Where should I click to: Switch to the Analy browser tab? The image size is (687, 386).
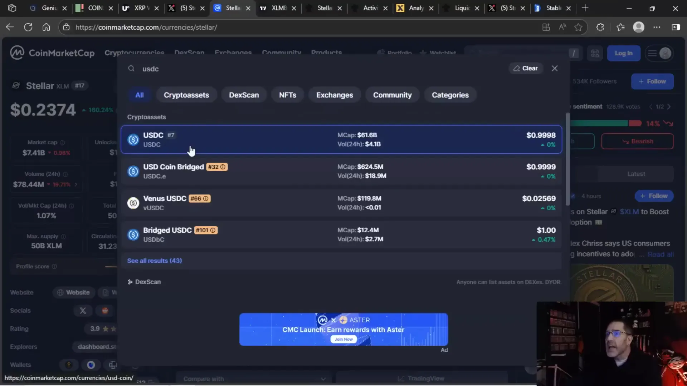click(x=416, y=8)
